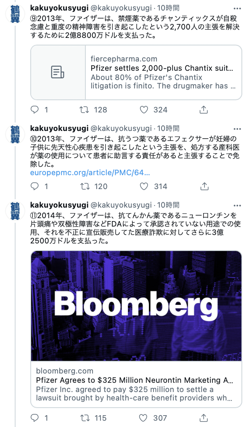Open more options on the second tweet
The height and width of the screenshot is (427, 249).
tap(237, 129)
